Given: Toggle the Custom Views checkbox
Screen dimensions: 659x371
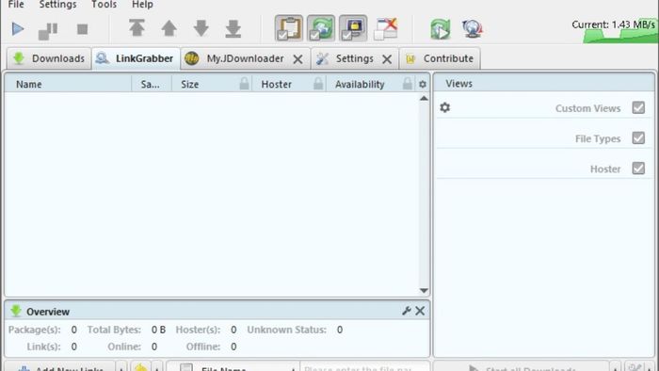Looking at the screenshot, I should point(638,107).
